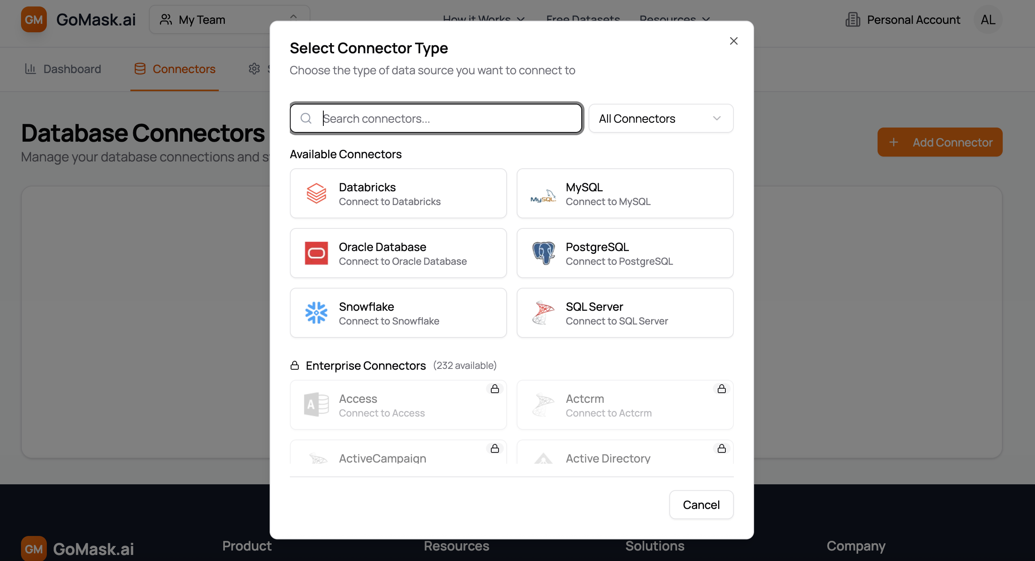
Task: Expand the How it Works menu
Action: tap(483, 19)
